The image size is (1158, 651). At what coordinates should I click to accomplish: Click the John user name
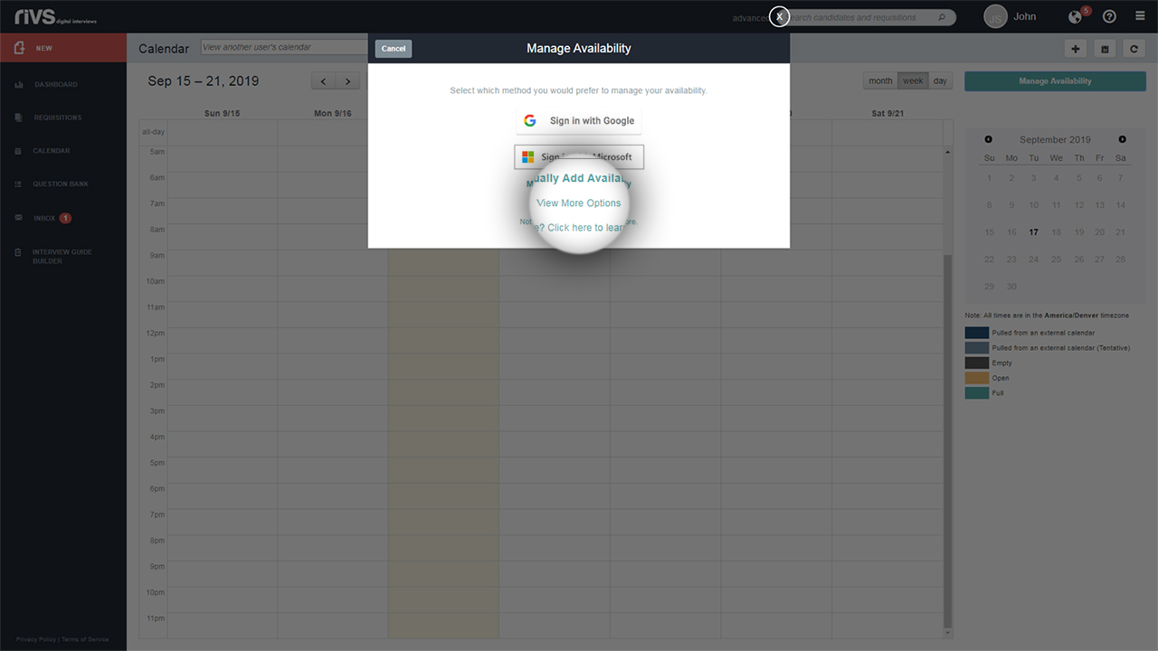pyautogui.click(x=1025, y=16)
